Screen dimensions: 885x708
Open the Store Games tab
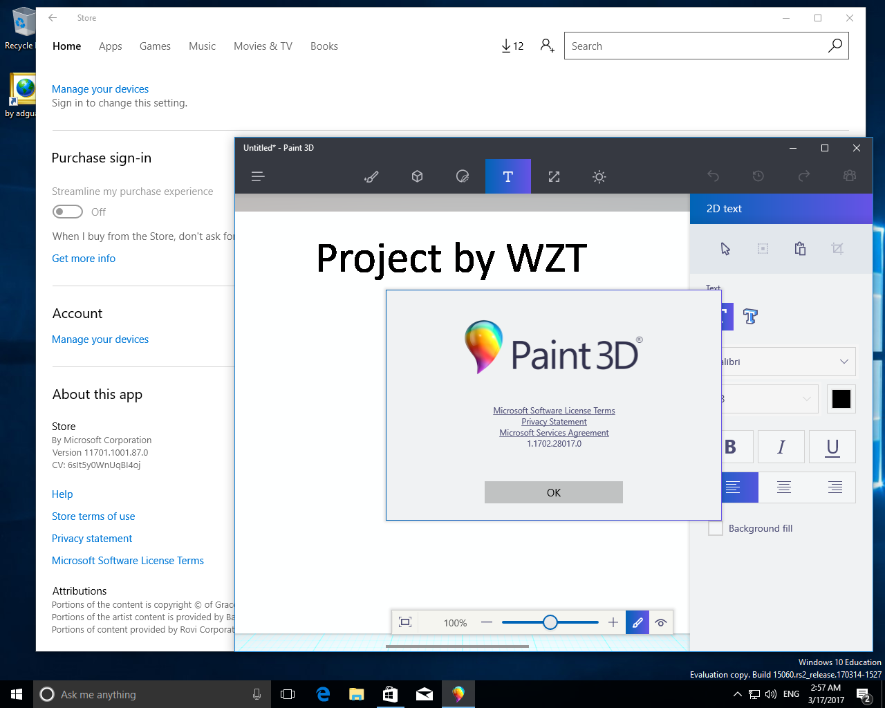click(155, 46)
